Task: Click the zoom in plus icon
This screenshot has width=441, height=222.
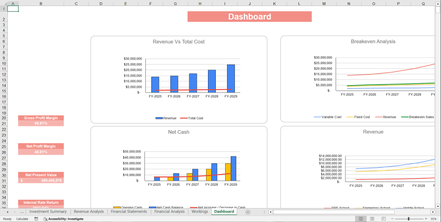Action: tap(426, 219)
